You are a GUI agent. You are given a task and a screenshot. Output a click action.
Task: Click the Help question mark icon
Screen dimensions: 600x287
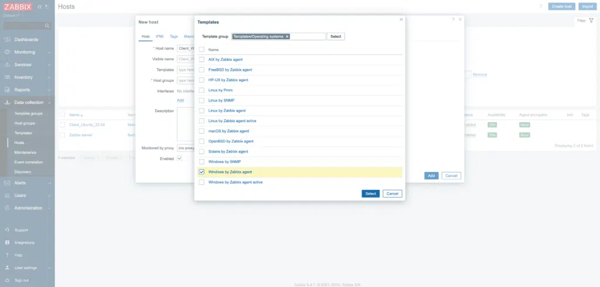[7, 255]
